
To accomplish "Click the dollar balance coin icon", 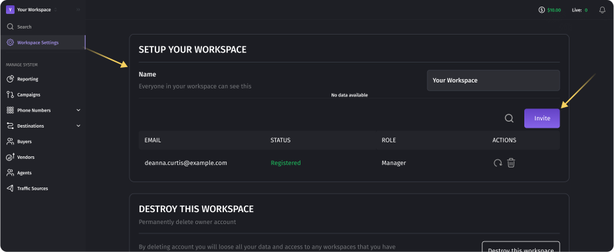I will pos(542,10).
